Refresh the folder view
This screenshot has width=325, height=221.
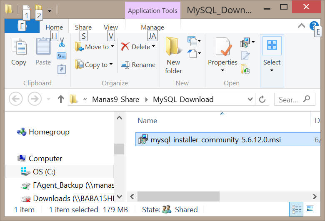point(262,99)
